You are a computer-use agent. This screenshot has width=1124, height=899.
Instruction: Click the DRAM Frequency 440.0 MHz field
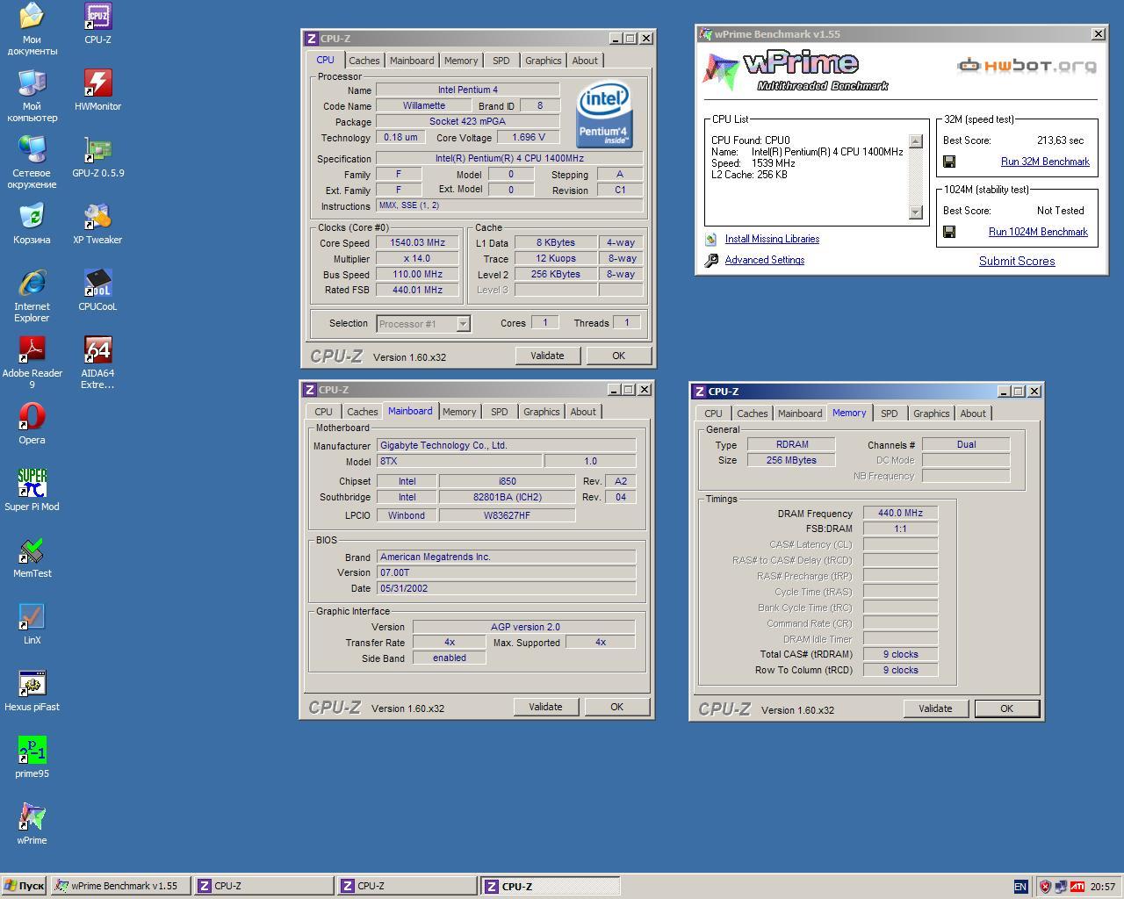900,513
